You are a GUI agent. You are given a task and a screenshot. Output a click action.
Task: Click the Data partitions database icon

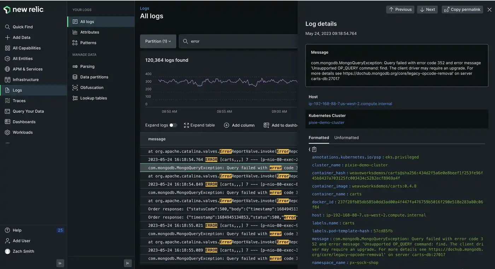point(75,77)
